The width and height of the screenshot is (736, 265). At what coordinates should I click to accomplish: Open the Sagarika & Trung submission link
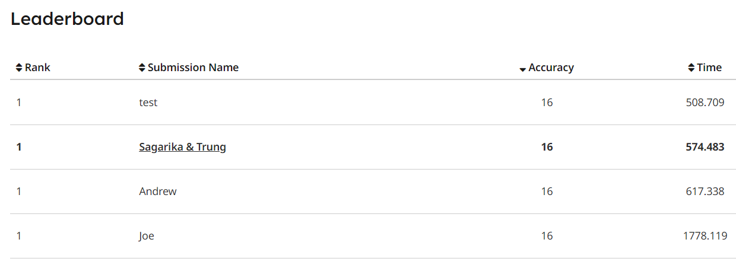[183, 147]
